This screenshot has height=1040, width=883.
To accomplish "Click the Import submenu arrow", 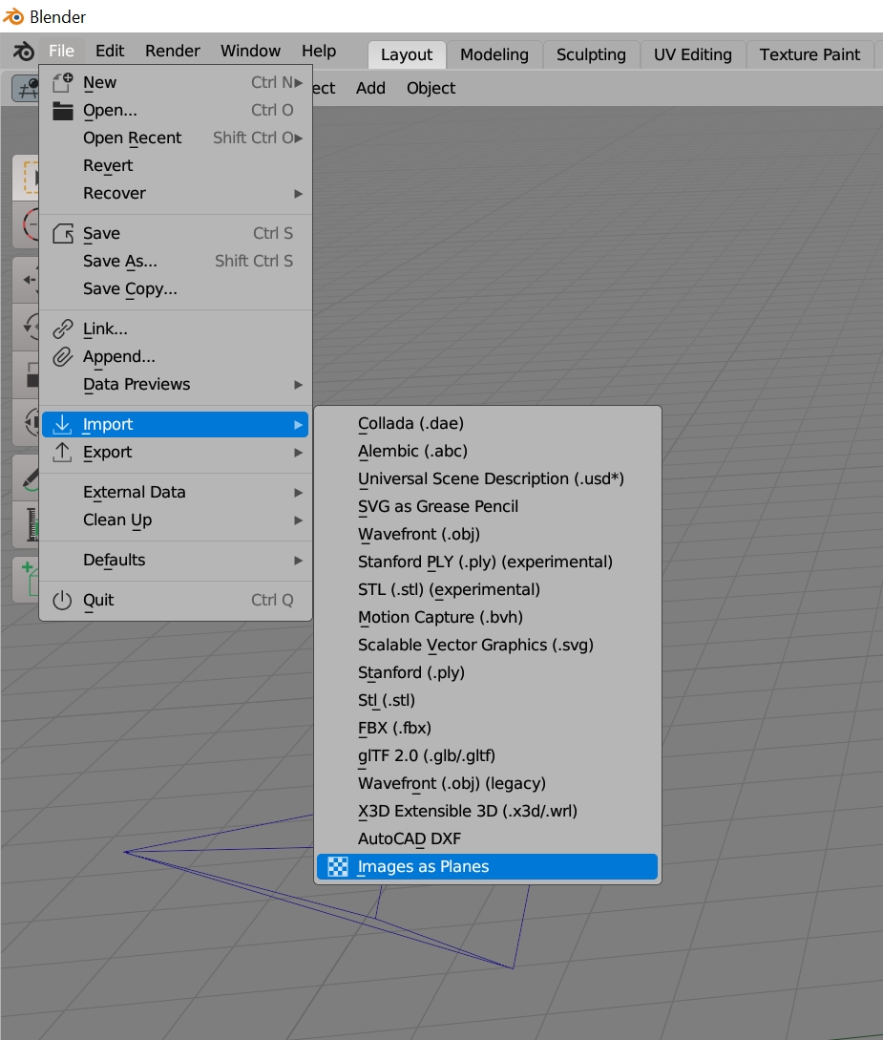I will (x=298, y=424).
